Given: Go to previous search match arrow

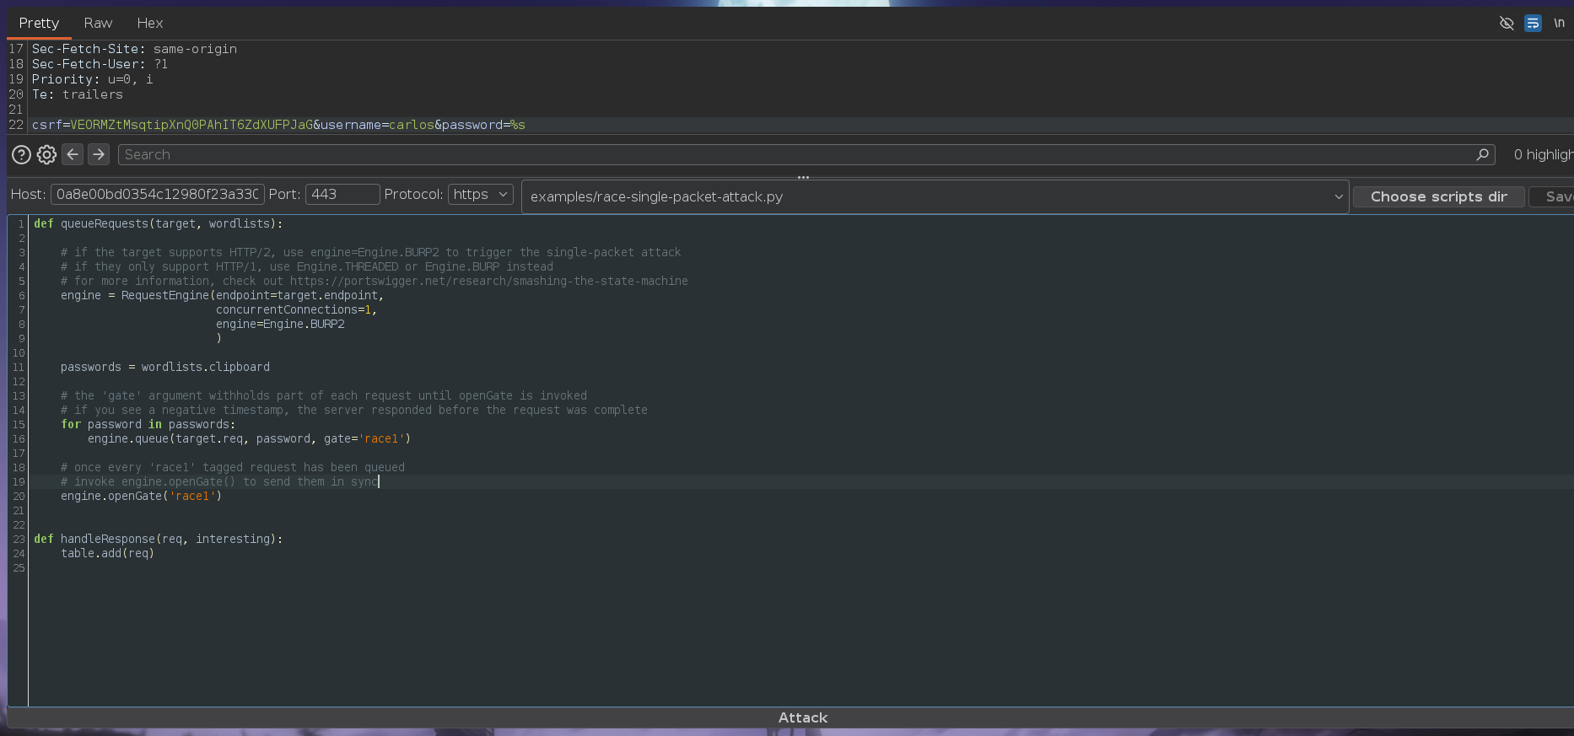Looking at the screenshot, I should click(x=73, y=154).
